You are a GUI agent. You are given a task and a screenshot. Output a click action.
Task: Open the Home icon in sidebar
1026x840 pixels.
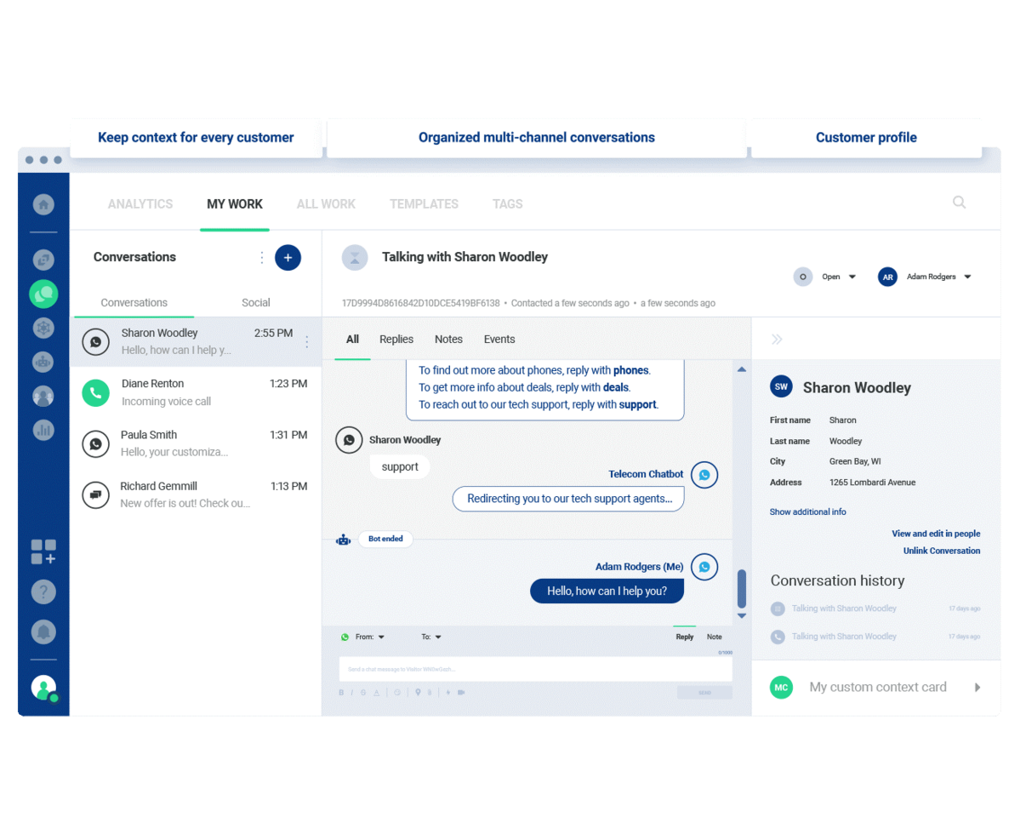[x=43, y=204]
